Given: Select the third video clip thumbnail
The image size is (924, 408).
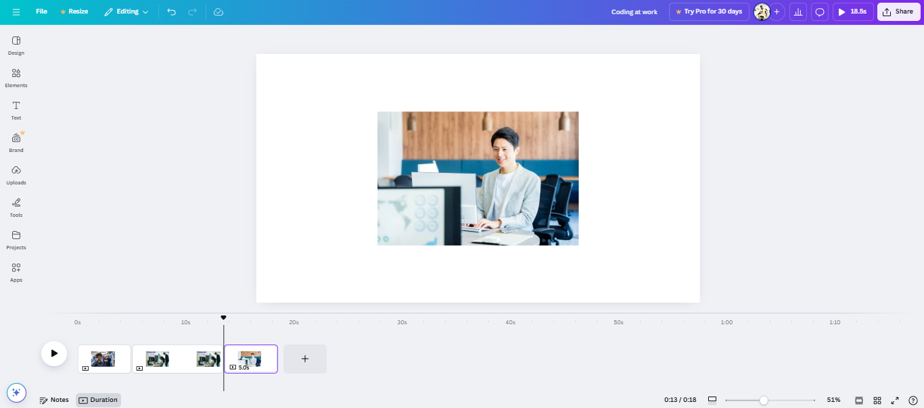Looking at the screenshot, I should coord(251,359).
